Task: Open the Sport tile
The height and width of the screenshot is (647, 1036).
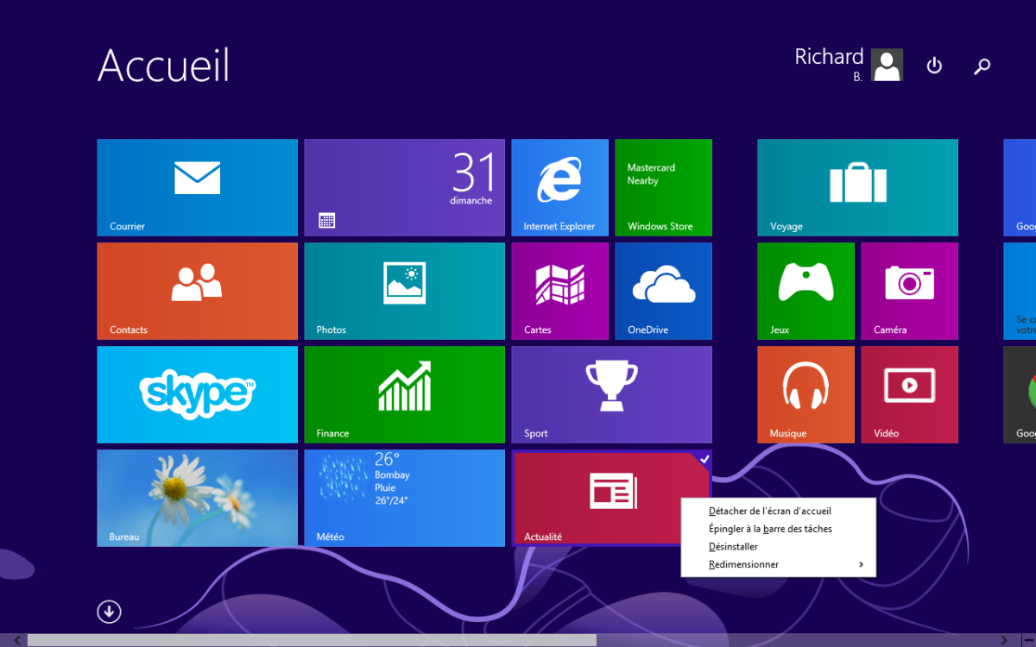Action: click(612, 394)
